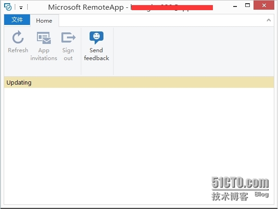Maximize the RemoteApp window
The image size is (278, 209).
pos(248,6)
